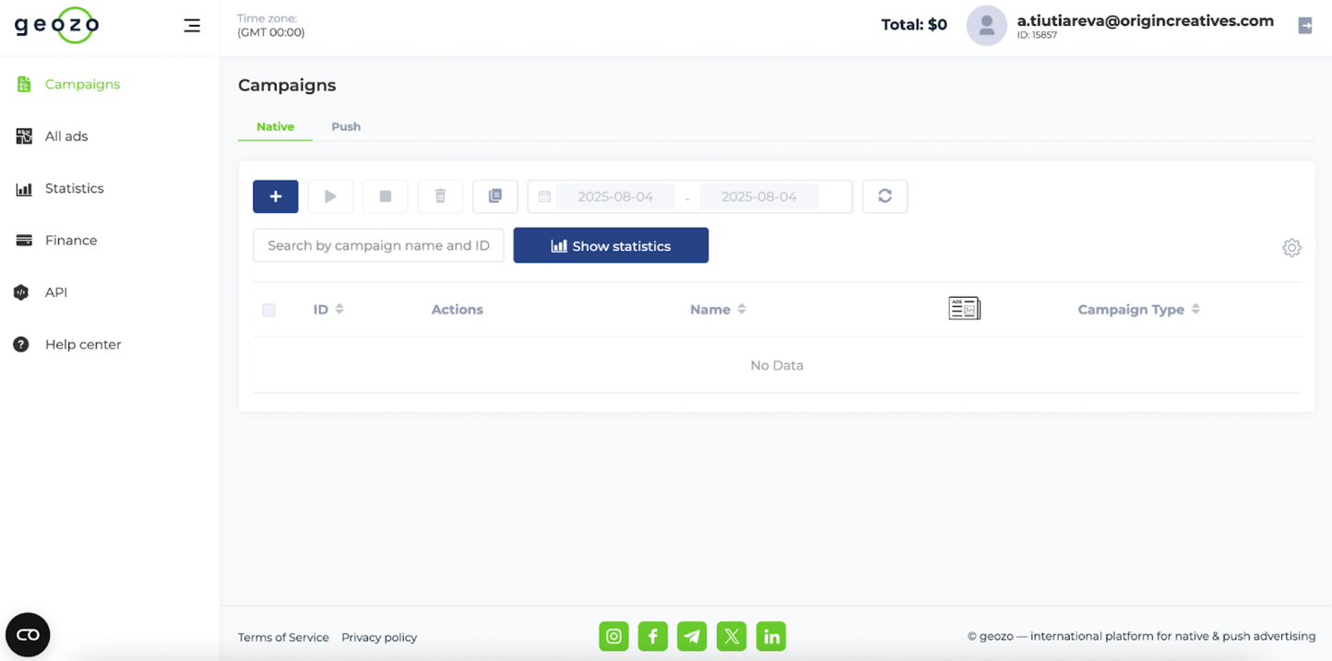Screen dimensions: 1332x661
Task: Click the logout icon in header
Action: [x=1305, y=26]
